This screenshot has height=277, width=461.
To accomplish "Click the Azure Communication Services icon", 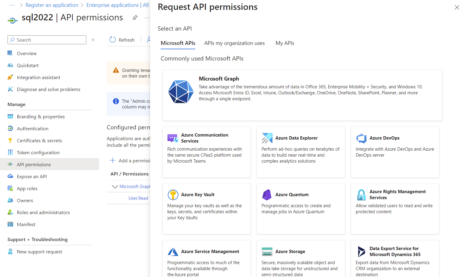I will pos(173,138).
